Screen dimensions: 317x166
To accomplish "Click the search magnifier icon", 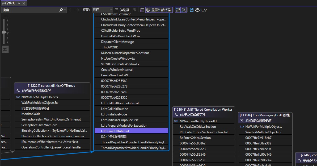I will coord(61,10).
